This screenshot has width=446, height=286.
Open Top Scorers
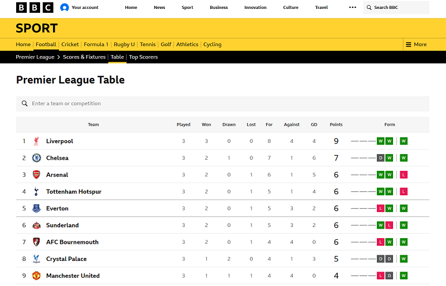143,57
